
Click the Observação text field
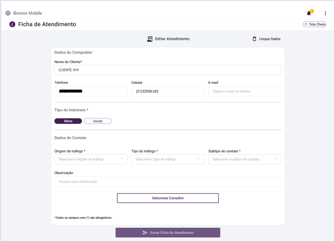[168, 181]
